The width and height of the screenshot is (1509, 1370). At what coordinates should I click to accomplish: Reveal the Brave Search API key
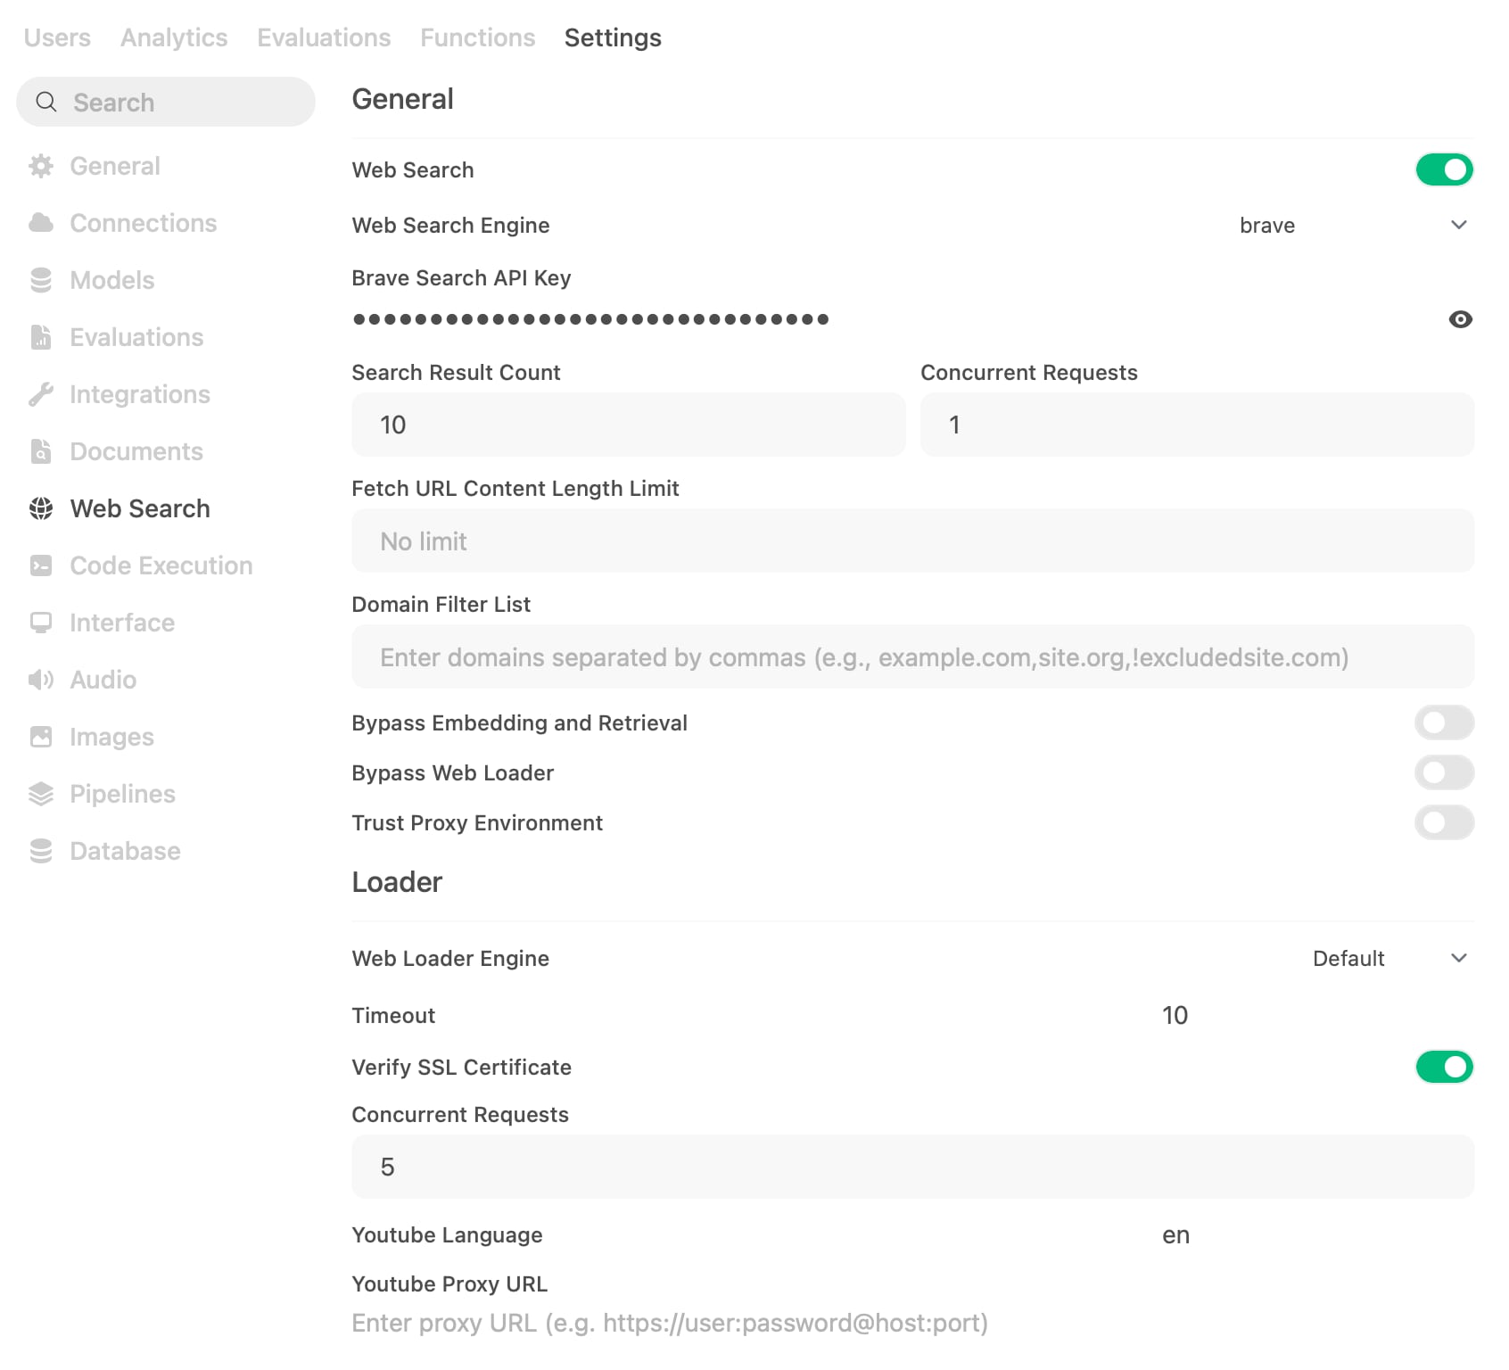(x=1460, y=319)
